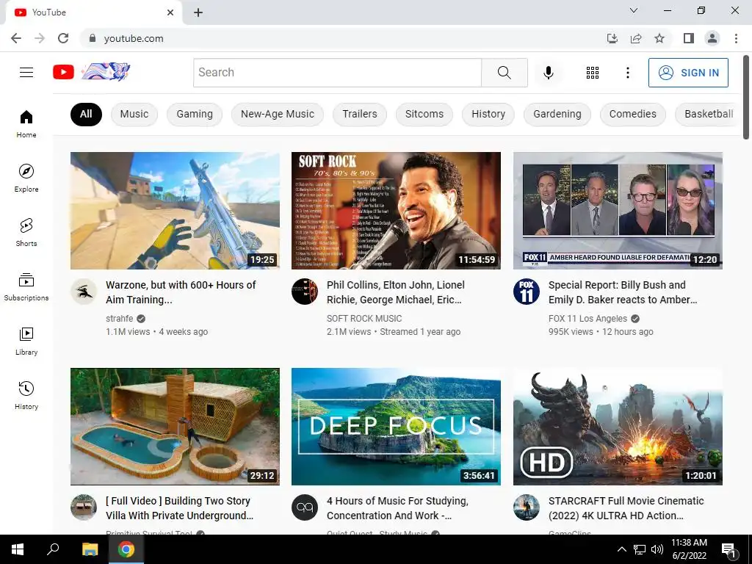This screenshot has width=752, height=564.
Task: Open Chrome profile avatar
Action: [x=712, y=38]
